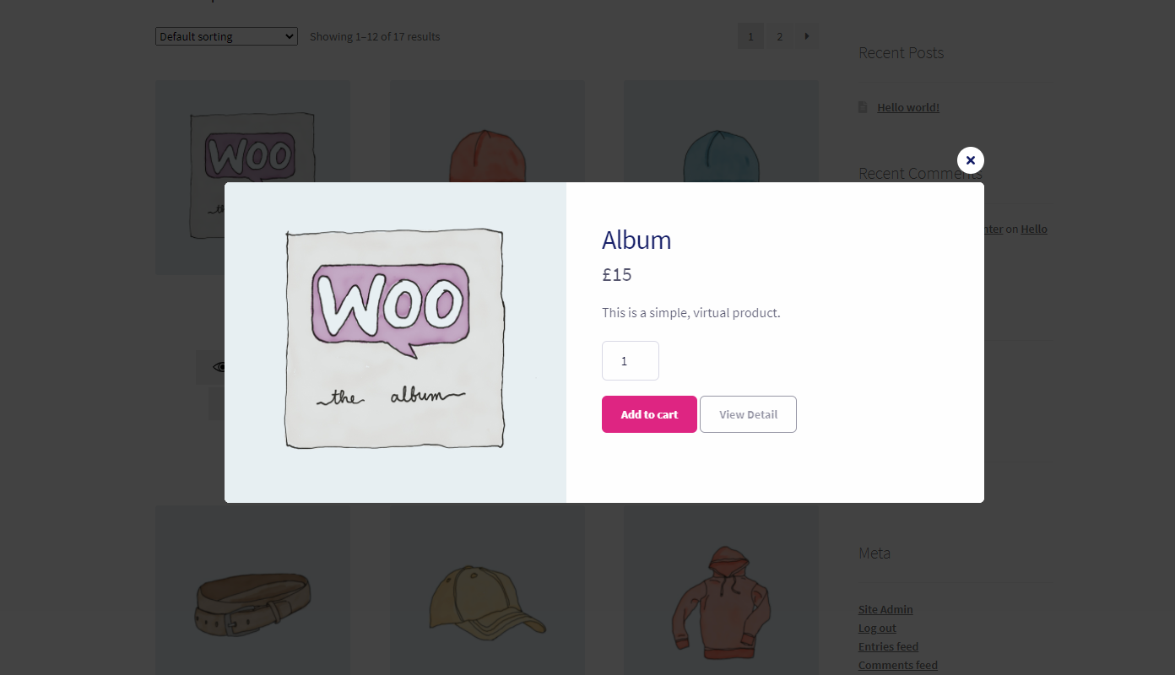This screenshot has width=1175, height=675.
Task: Click the quantity input field
Action: (x=630, y=361)
